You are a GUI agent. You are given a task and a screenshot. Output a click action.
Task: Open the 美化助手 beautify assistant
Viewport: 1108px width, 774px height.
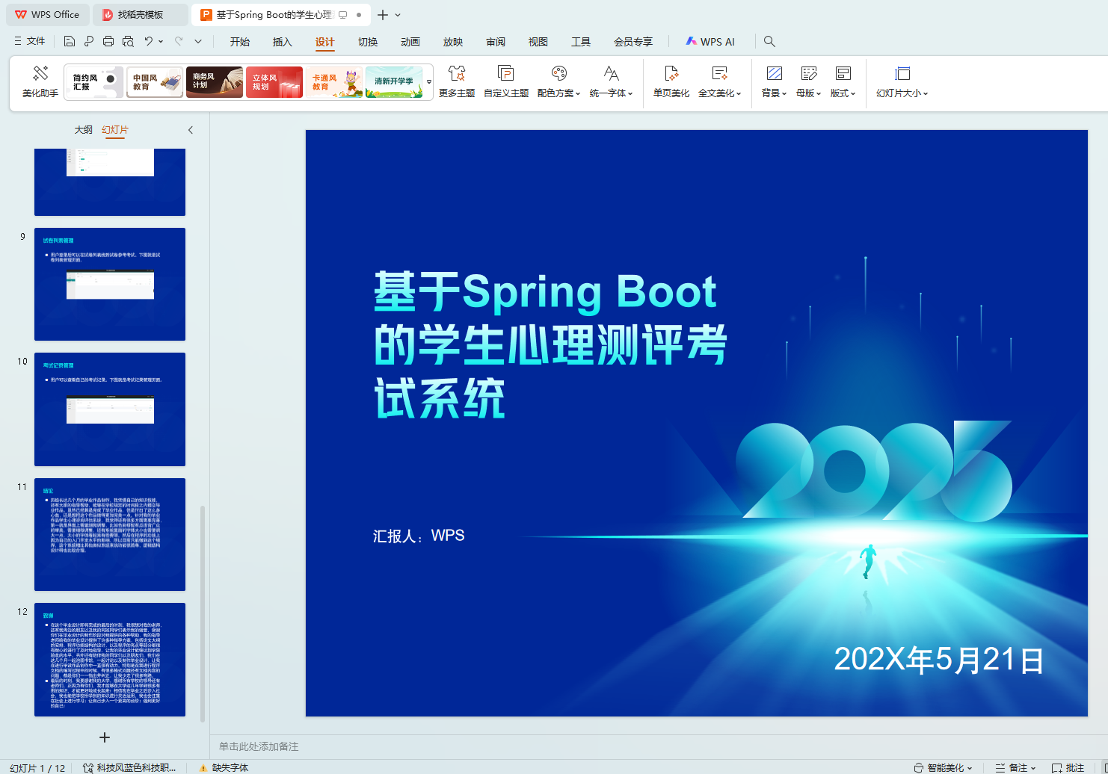tap(40, 81)
